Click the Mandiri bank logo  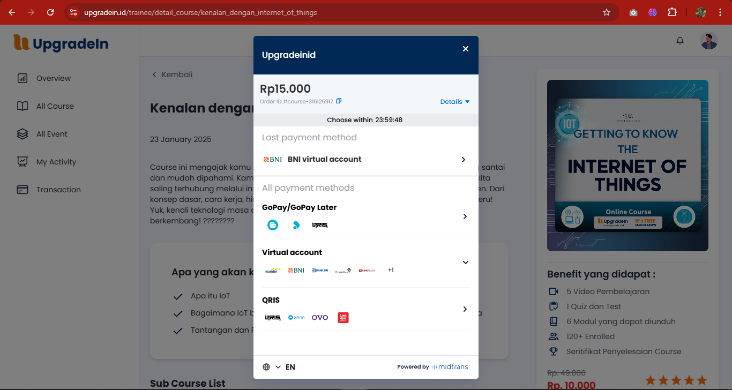273,271
